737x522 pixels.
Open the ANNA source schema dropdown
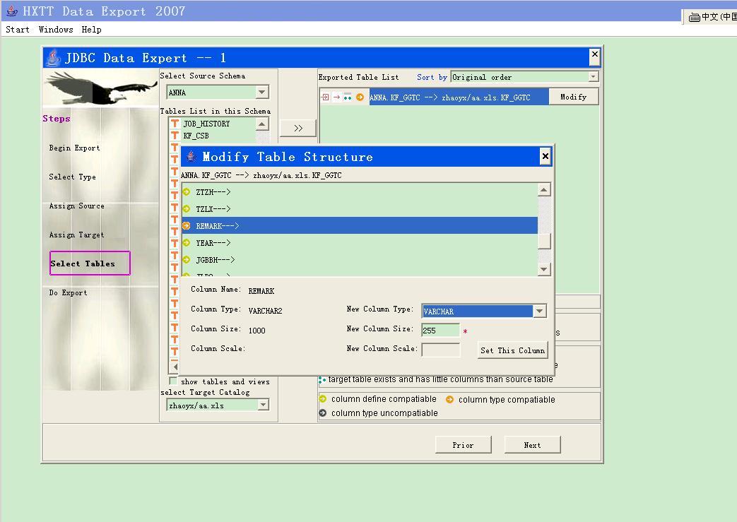tap(261, 92)
